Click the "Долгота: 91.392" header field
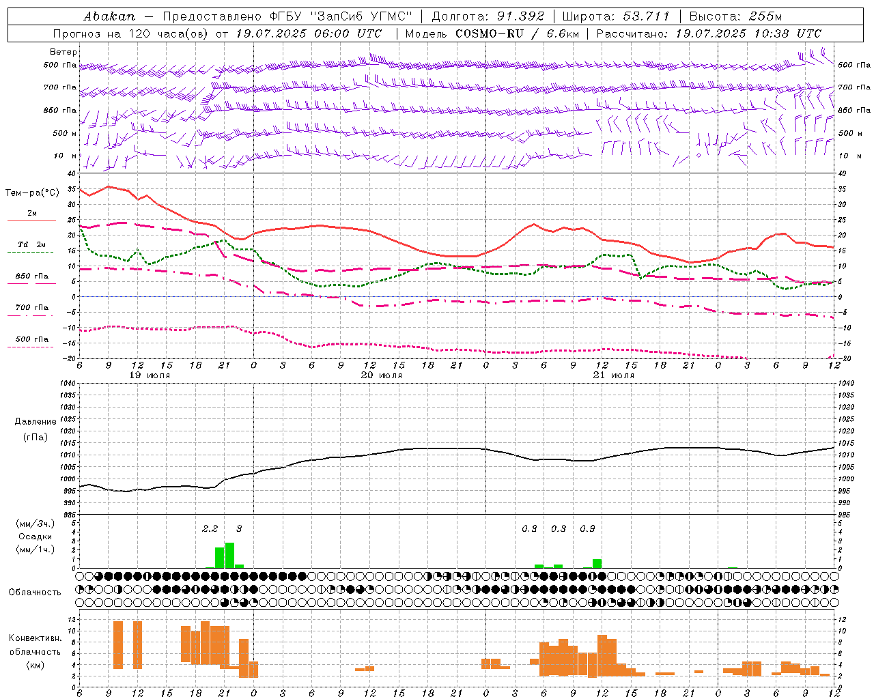This screenshot has width=874, height=699. 488,16
